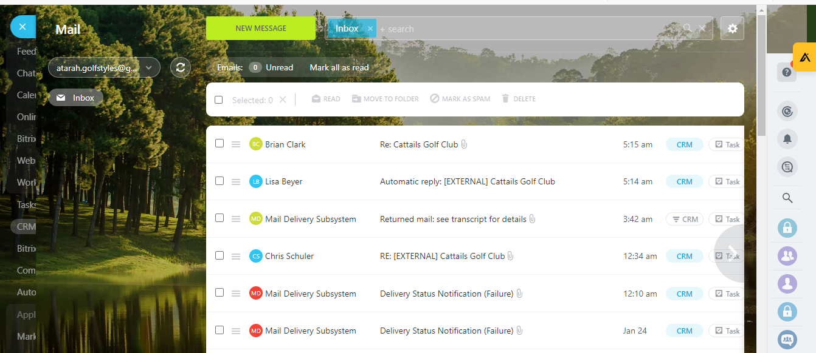Image resolution: width=816 pixels, height=353 pixels.
Task: Click CRM tag on Lisa Beyer email
Action: tap(685, 182)
